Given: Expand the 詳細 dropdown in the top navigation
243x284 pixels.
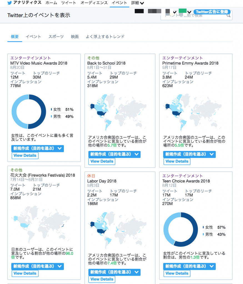Looking at the screenshot, I should 138,3.
